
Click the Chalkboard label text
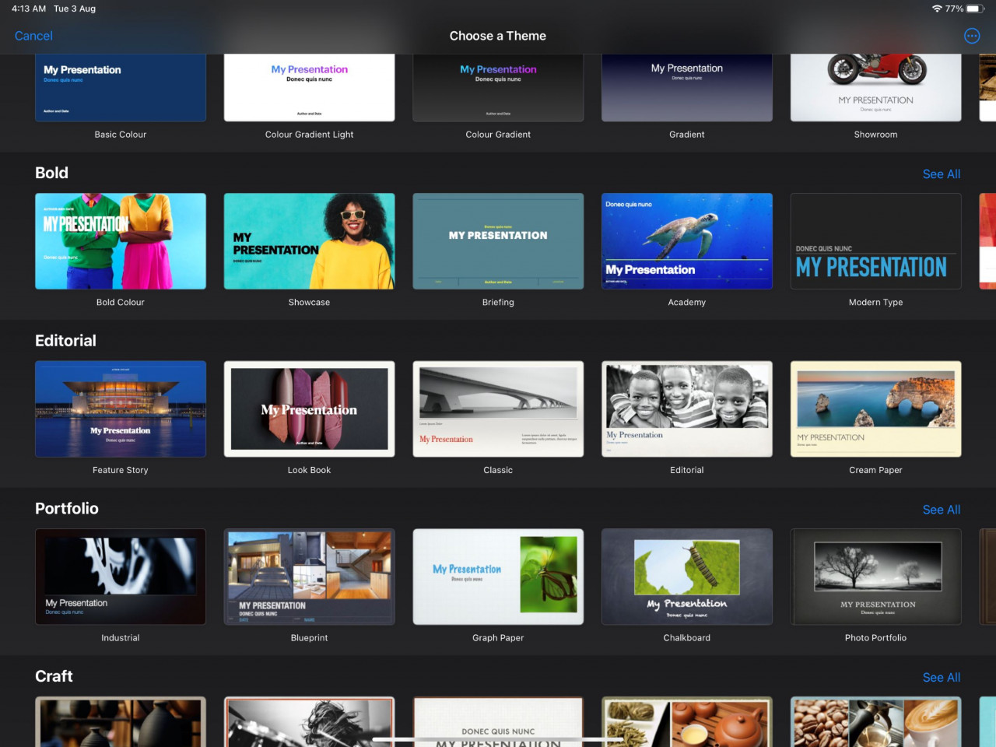(687, 638)
